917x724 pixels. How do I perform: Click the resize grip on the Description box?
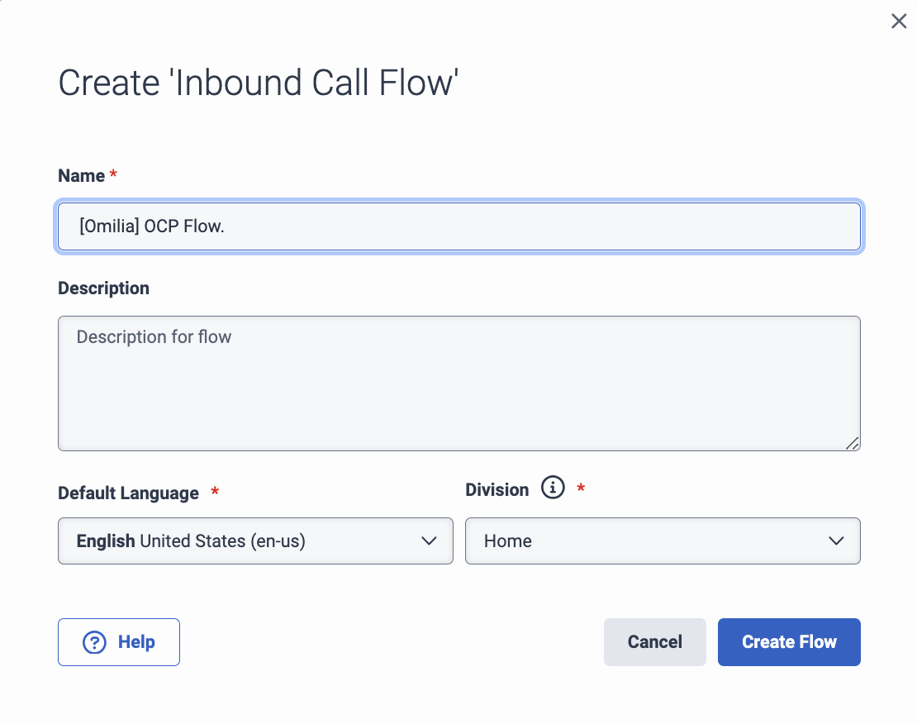coord(852,445)
